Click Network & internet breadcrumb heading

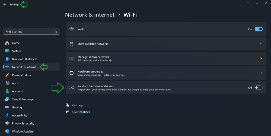pyautogui.click(x=90, y=15)
